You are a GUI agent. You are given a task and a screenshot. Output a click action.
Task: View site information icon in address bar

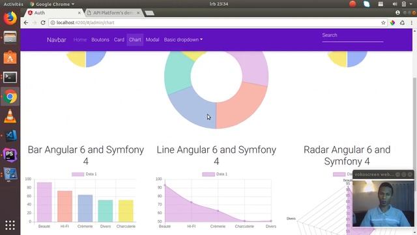click(x=53, y=23)
